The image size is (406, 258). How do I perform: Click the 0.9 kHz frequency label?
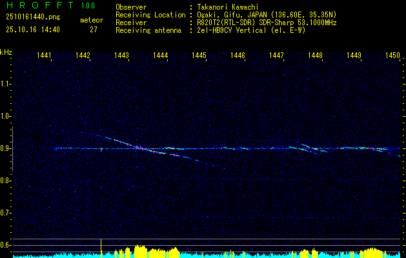(5, 148)
